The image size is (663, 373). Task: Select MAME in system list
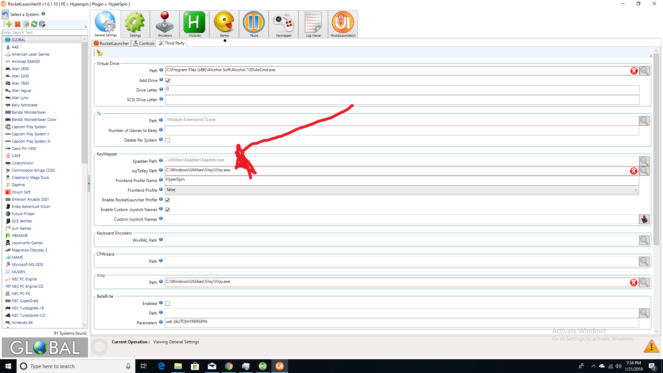[17, 257]
